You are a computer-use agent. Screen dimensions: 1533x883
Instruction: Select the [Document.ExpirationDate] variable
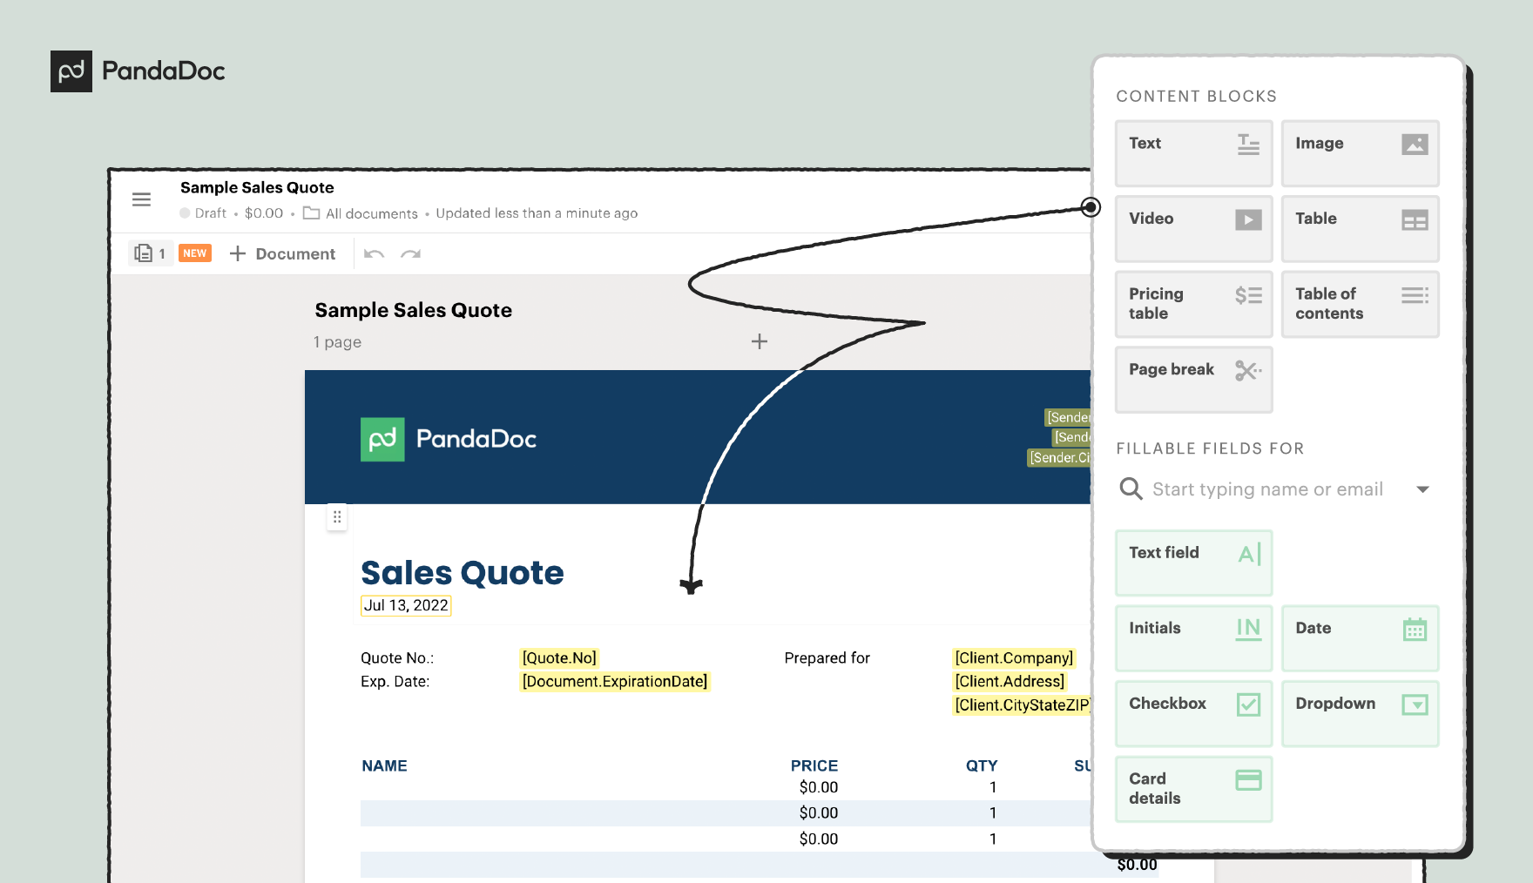tap(615, 681)
